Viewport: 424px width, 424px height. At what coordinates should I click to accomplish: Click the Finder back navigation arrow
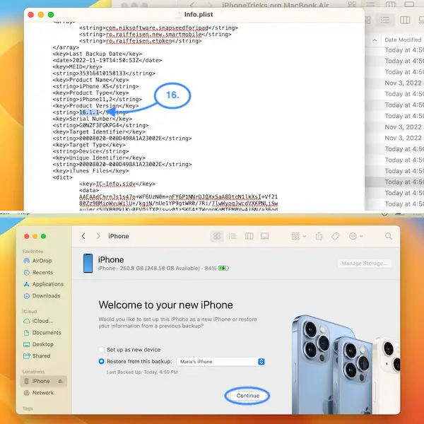click(x=83, y=236)
